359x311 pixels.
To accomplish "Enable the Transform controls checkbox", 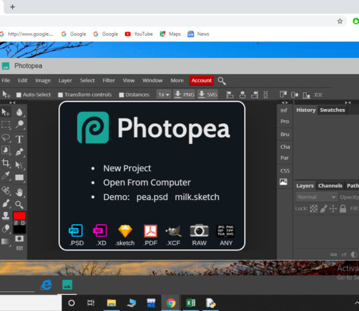I will (x=61, y=95).
